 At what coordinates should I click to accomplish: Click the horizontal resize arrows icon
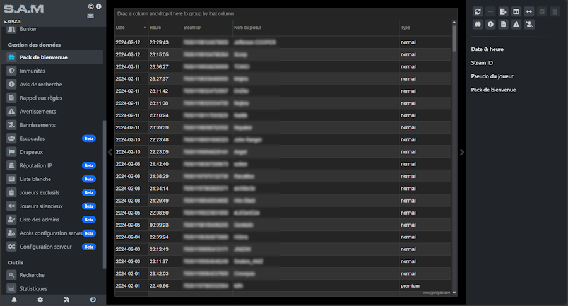(x=529, y=11)
